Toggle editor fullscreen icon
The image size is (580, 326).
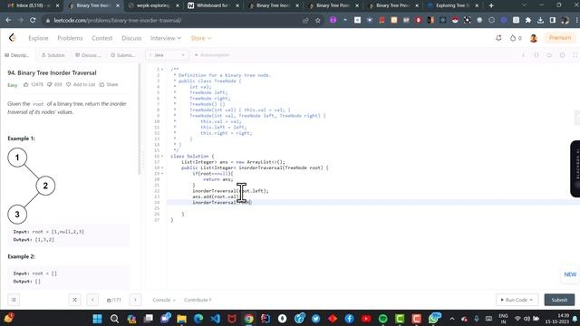(x=575, y=55)
